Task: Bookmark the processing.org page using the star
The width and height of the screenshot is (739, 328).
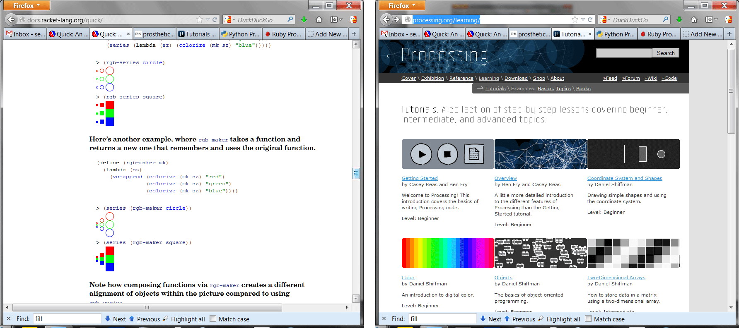Action: tap(575, 20)
